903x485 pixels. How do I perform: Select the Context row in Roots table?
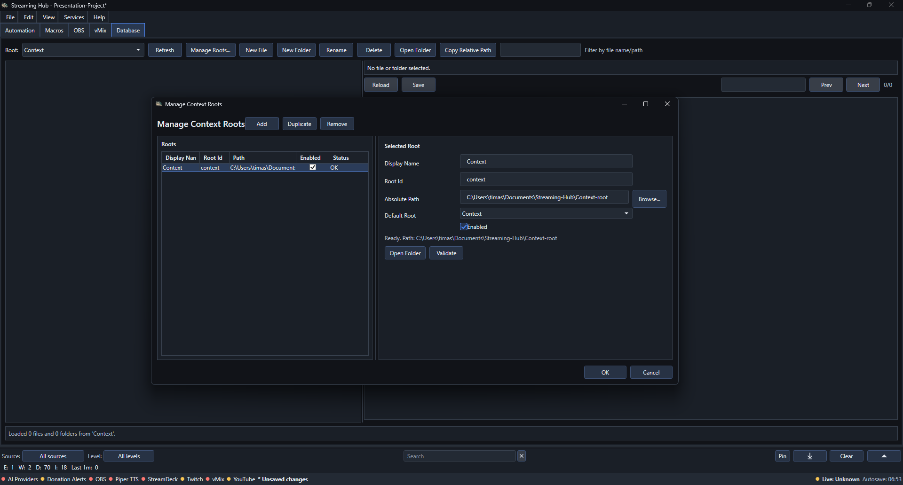point(265,167)
